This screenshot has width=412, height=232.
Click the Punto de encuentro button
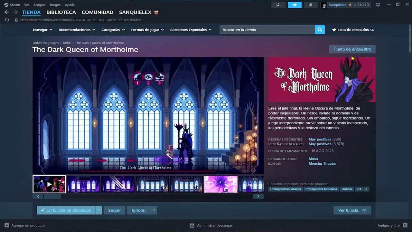(352, 49)
